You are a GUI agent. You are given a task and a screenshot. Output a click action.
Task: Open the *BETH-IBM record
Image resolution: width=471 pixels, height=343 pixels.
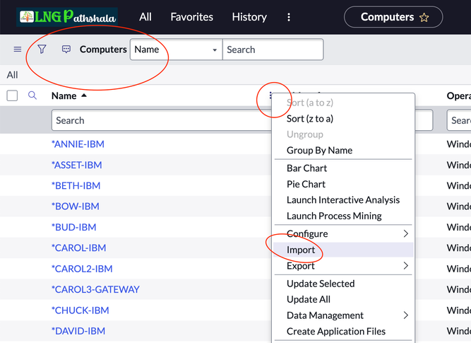click(76, 185)
